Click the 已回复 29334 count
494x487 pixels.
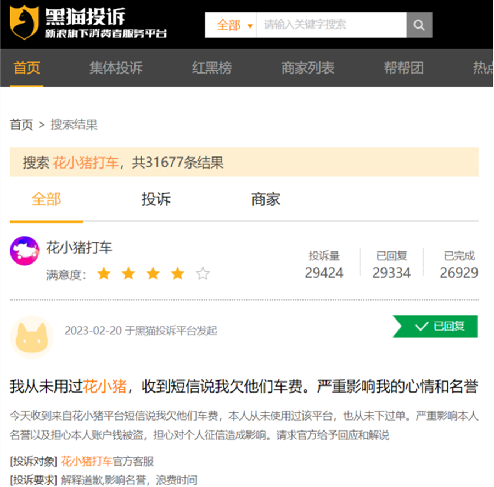click(x=391, y=265)
